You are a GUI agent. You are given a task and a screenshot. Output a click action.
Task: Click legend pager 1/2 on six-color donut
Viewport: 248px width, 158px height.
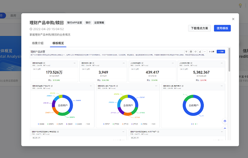(88, 124)
